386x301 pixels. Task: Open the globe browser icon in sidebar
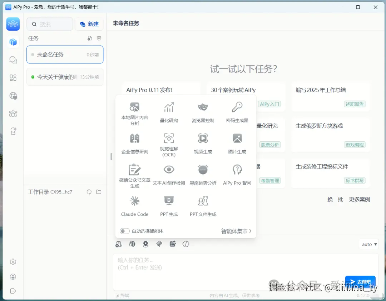(x=13, y=96)
